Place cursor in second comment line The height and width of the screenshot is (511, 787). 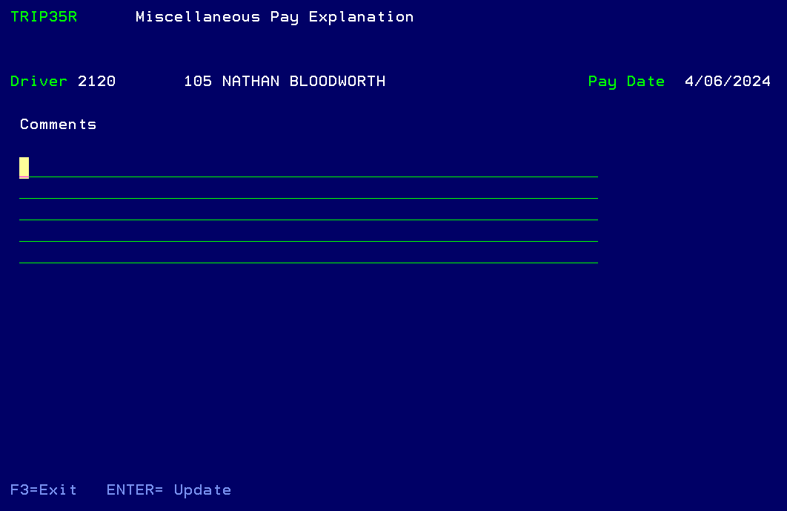pos(308,189)
